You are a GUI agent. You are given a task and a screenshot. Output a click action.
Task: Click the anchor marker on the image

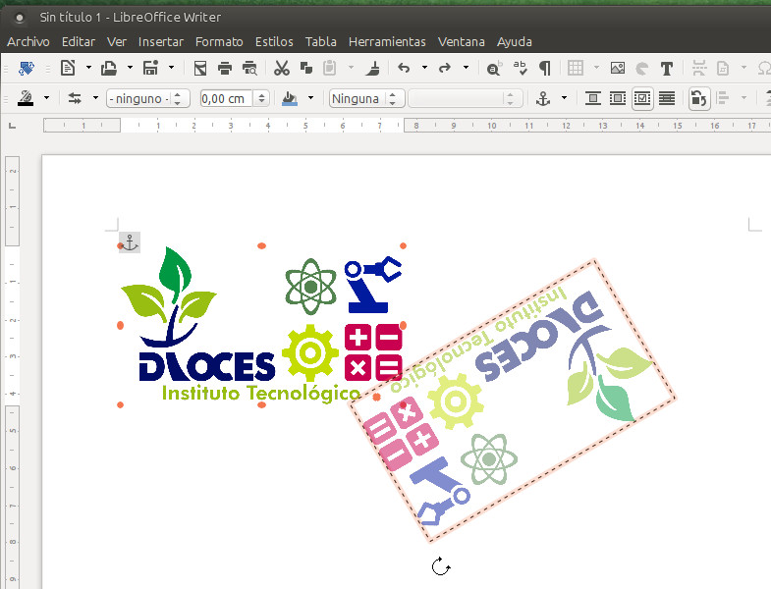pos(130,242)
